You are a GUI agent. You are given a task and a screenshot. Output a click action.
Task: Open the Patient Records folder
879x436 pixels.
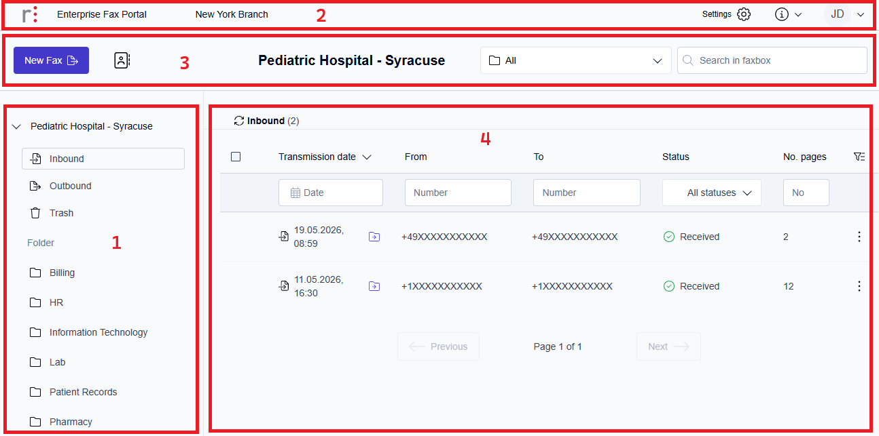(x=83, y=392)
